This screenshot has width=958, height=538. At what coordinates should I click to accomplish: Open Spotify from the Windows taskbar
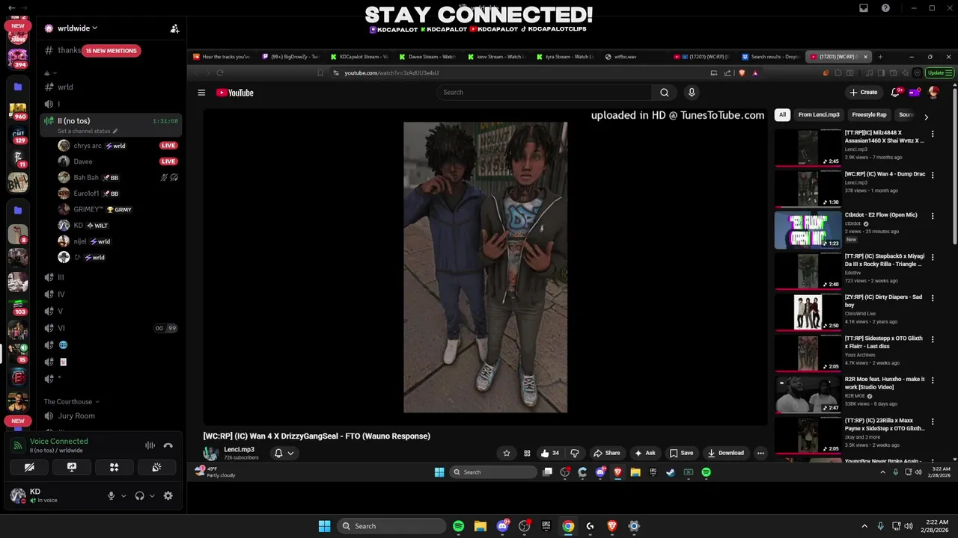(458, 526)
